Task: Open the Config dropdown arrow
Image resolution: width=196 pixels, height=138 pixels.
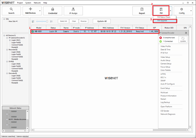Action: pos(191,11)
